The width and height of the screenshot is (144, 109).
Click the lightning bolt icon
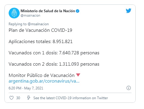click(29, 98)
